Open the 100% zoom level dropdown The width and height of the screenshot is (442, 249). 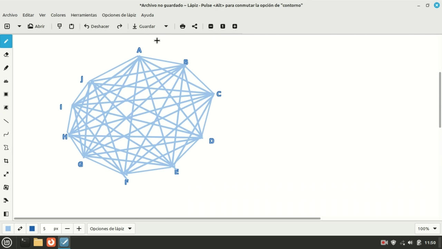(x=427, y=229)
